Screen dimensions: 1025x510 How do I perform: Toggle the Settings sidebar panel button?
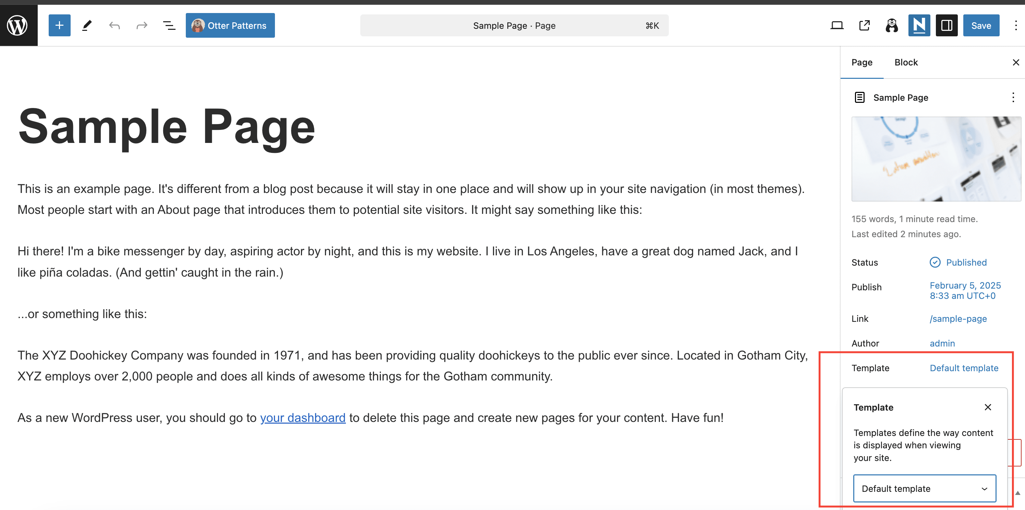(x=946, y=25)
